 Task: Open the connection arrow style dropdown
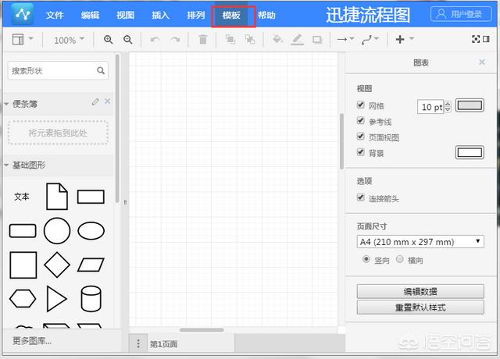[x=345, y=39]
